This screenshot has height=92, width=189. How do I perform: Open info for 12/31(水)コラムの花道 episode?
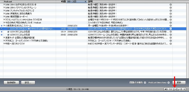point(170,32)
